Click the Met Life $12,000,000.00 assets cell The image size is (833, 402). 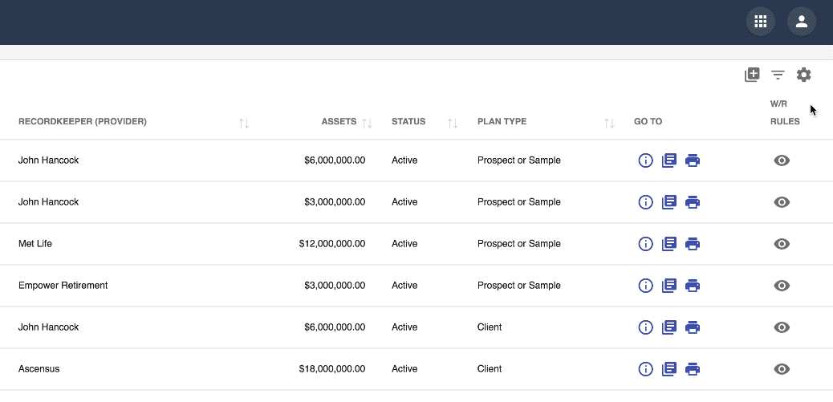pyautogui.click(x=332, y=244)
